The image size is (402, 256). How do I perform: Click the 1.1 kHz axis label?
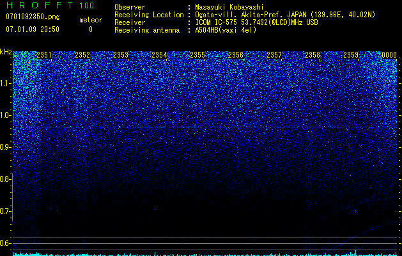tap(6, 83)
